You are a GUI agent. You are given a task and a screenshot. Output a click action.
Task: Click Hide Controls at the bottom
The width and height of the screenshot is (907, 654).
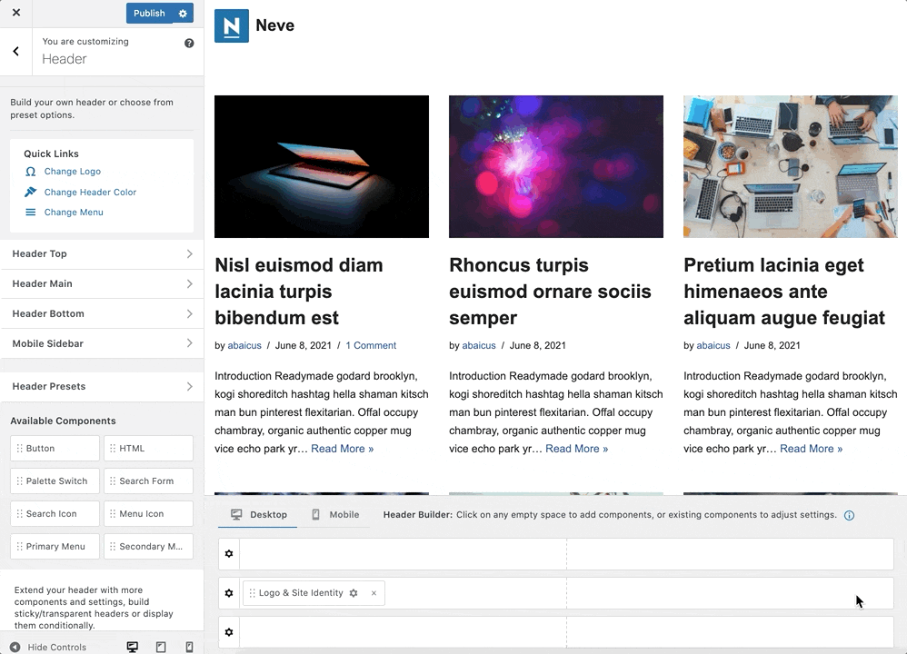[48, 647]
